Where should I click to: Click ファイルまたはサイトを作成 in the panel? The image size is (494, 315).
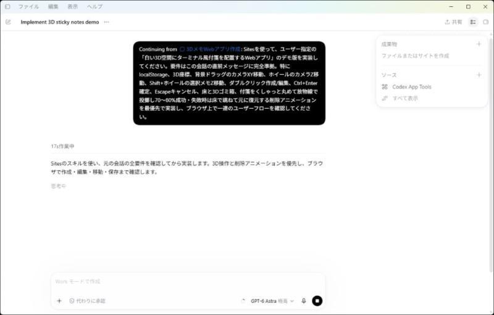click(x=415, y=56)
